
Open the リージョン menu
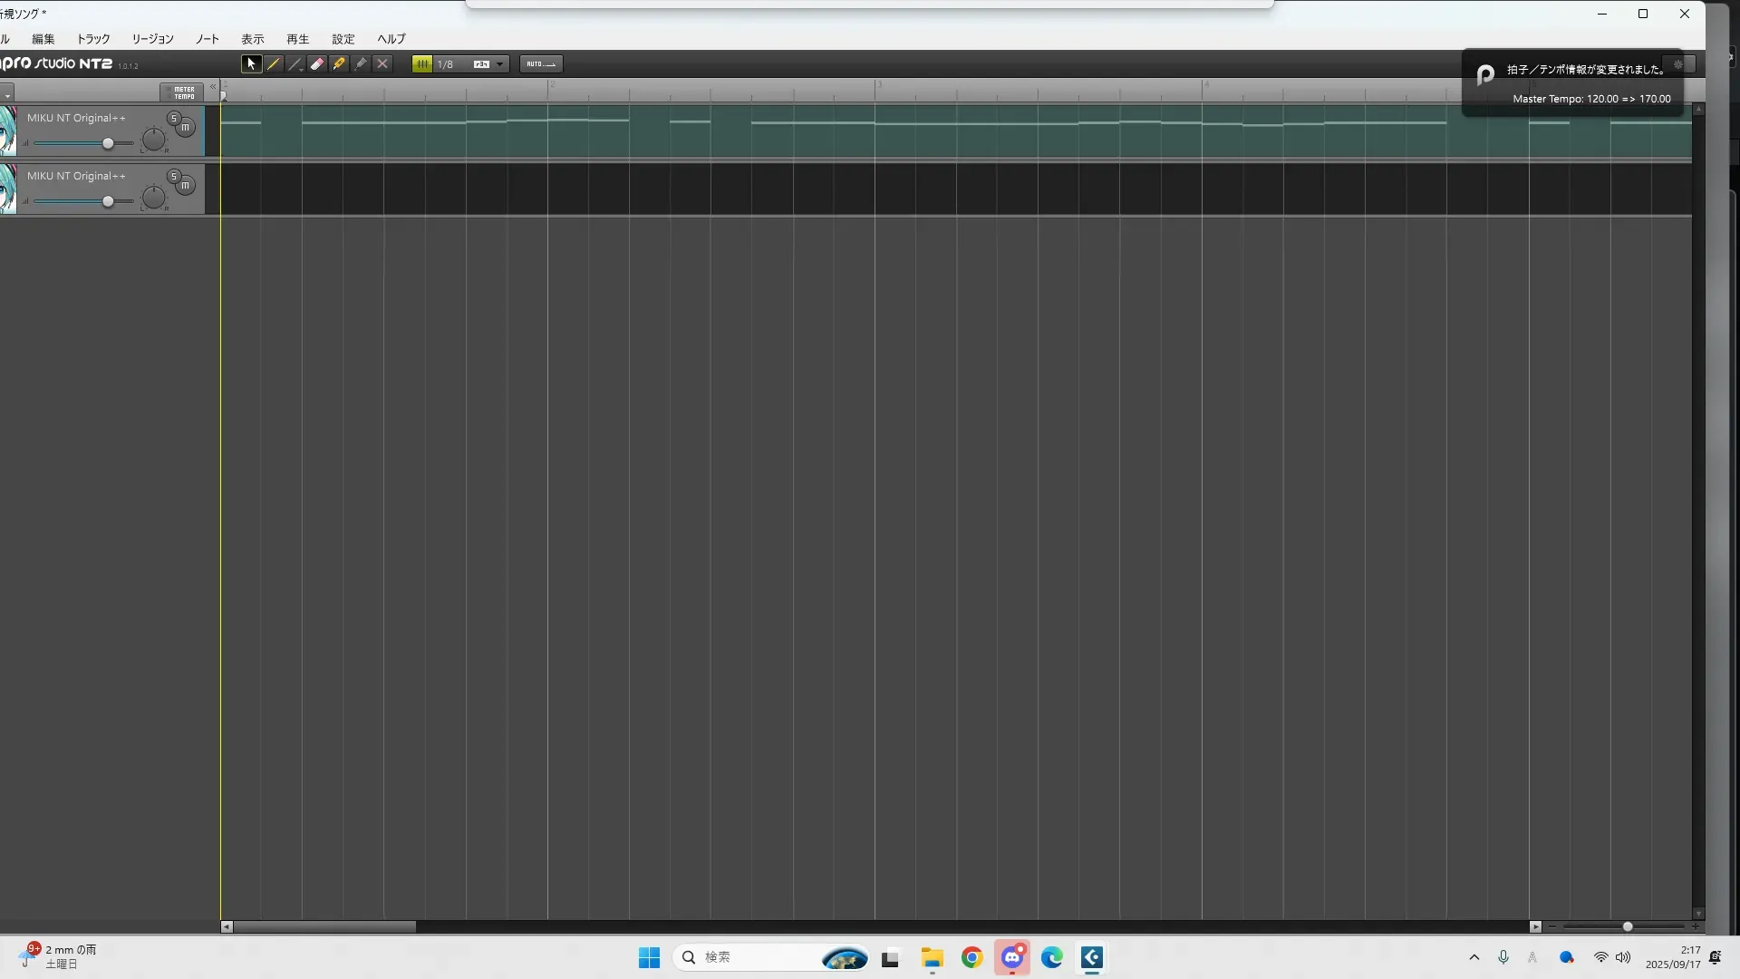click(x=152, y=39)
